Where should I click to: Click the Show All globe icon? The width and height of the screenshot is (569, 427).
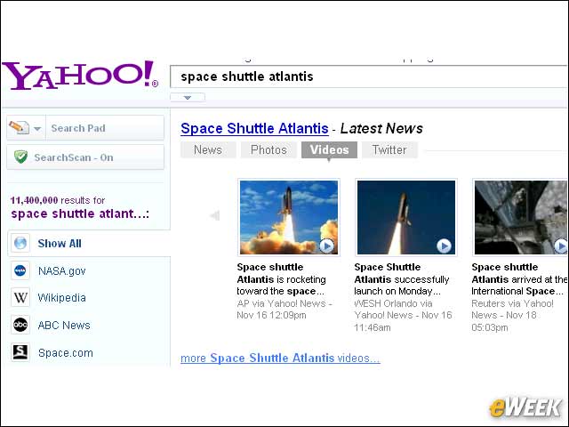20,243
